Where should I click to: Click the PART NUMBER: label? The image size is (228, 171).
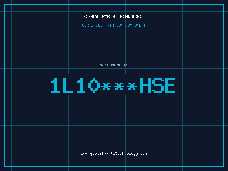pos(113,65)
